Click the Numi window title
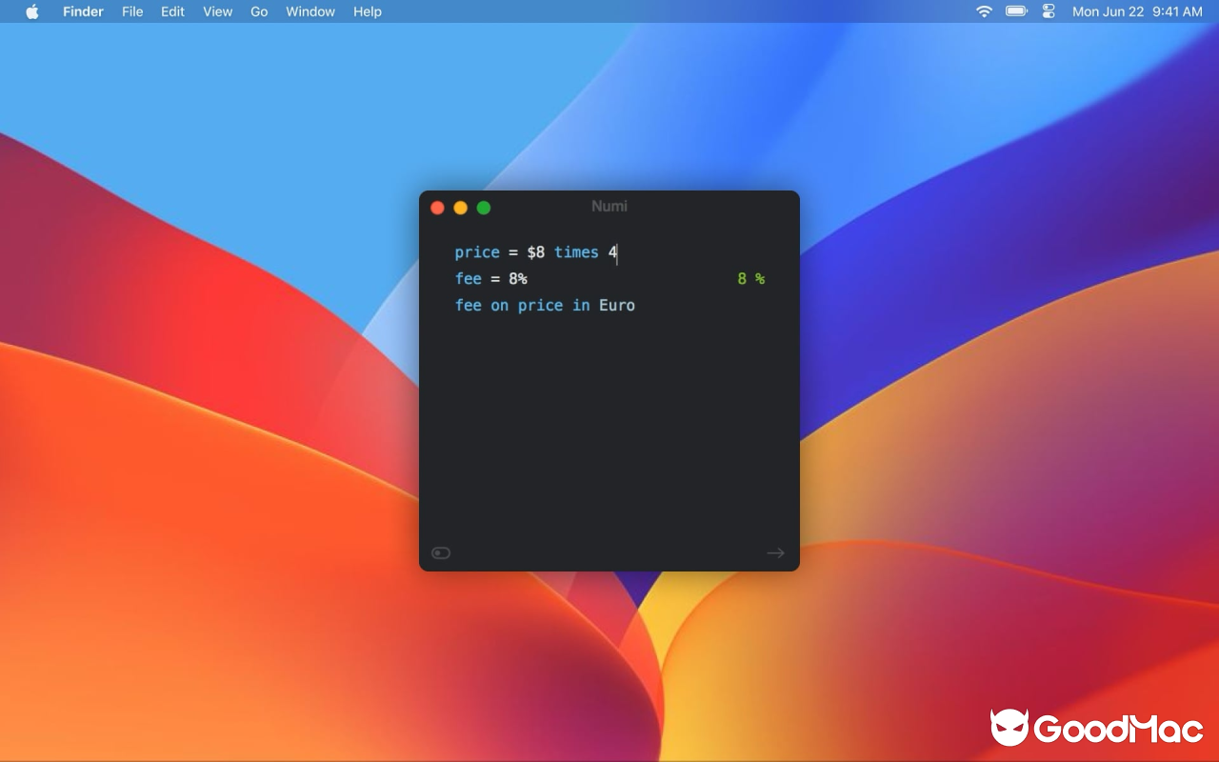 [x=609, y=207]
